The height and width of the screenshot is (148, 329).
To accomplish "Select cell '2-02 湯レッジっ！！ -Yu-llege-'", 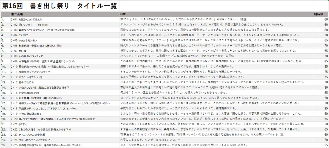I will [x=65, y=25].
